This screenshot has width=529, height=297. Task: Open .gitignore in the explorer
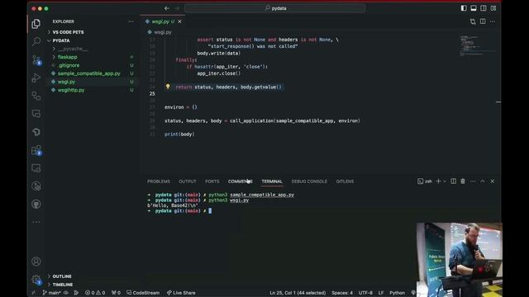tap(69, 65)
